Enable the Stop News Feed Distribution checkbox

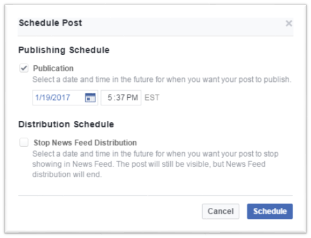(x=24, y=142)
